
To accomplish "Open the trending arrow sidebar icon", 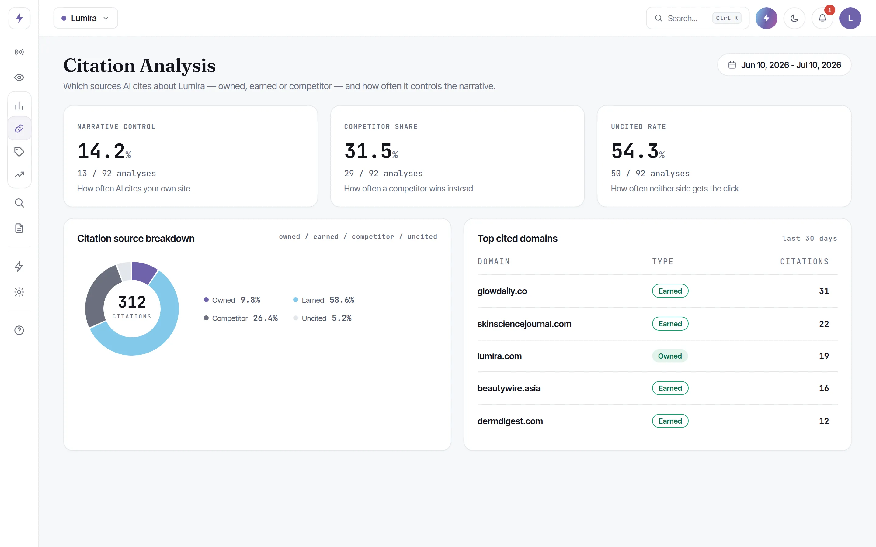I will point(19,175).
